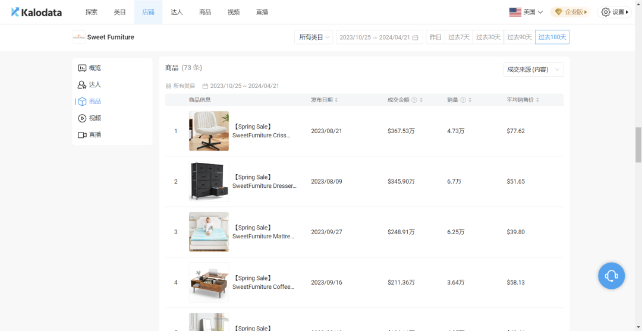Click the US flag icon

(515, 12)
